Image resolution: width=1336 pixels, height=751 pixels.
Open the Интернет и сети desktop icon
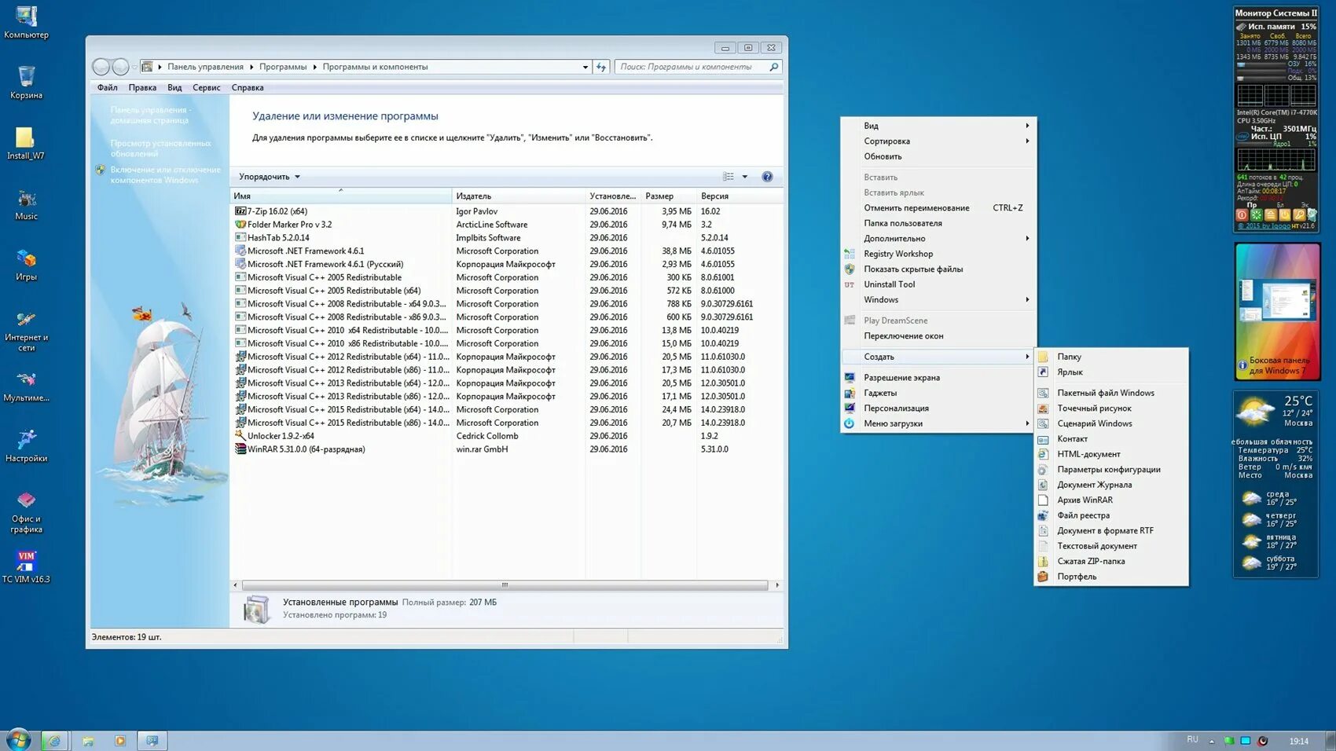coord(26,331)
